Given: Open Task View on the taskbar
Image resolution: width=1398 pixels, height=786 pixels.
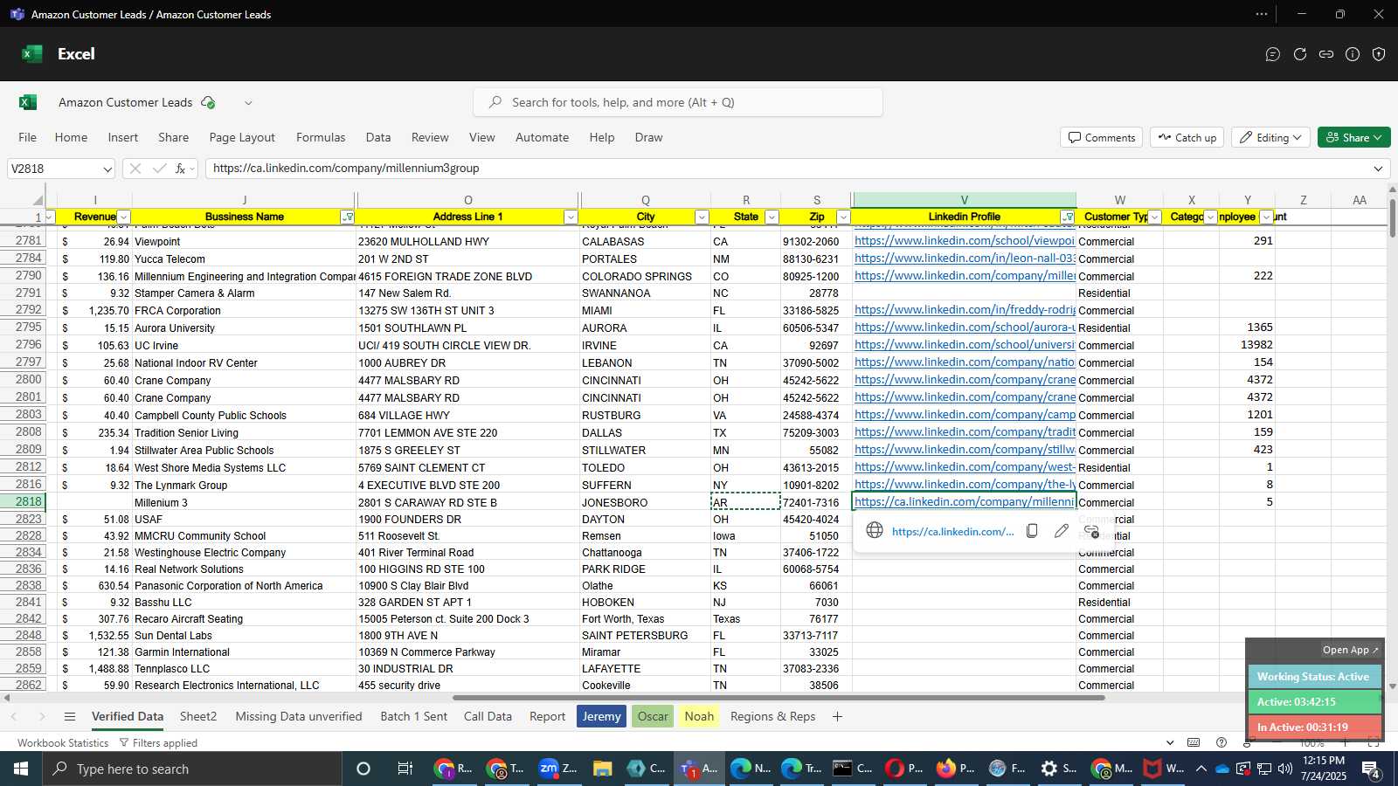Looking at the screenshot, I should pos(405,769).
